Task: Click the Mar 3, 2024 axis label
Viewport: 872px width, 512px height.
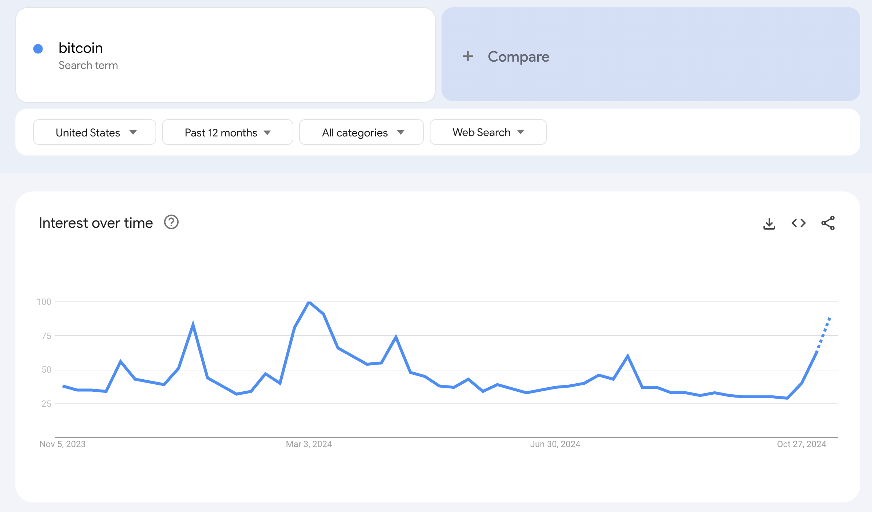Action: coord(309,444)
